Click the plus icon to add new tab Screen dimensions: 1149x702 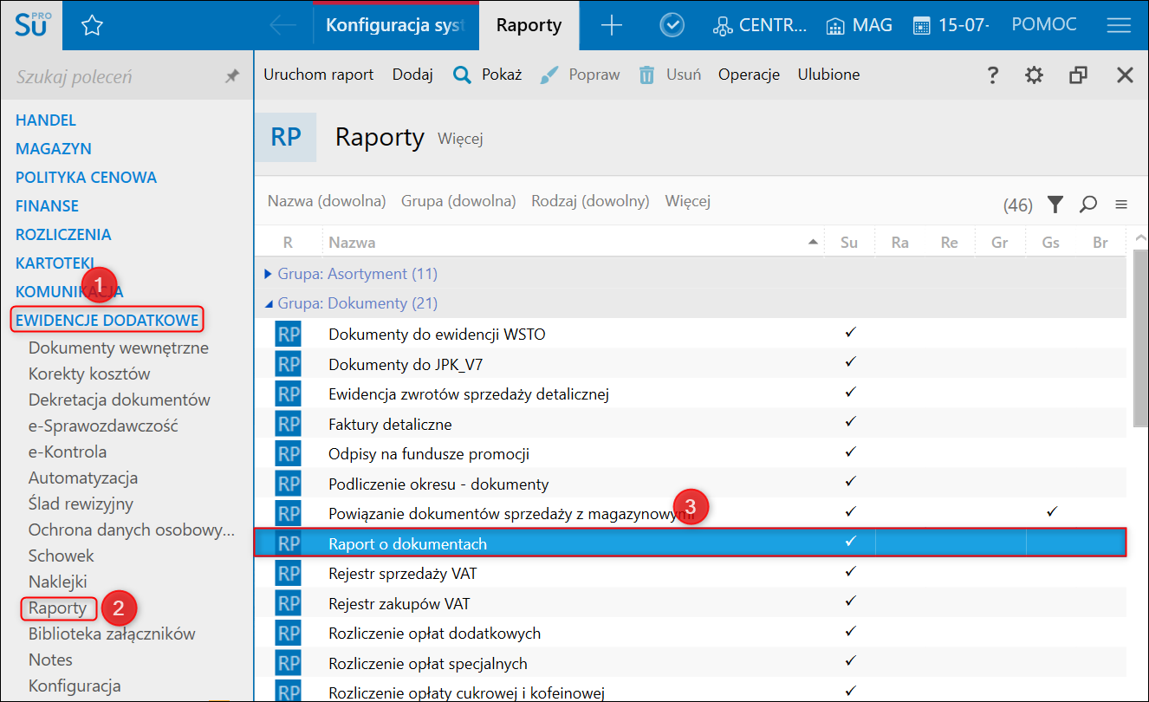[612, 26]
